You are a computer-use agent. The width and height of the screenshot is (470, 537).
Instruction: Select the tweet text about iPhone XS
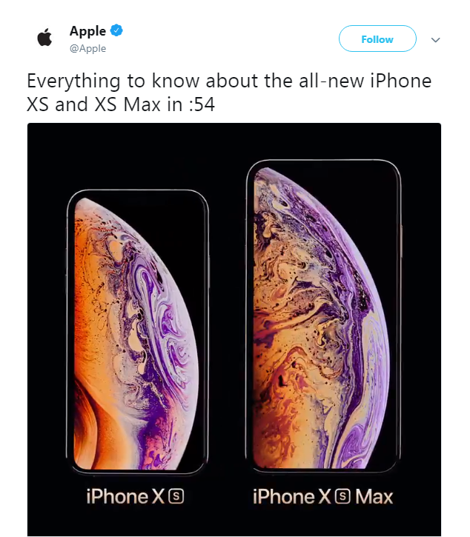pyautogui.click(x=229, y=93)
